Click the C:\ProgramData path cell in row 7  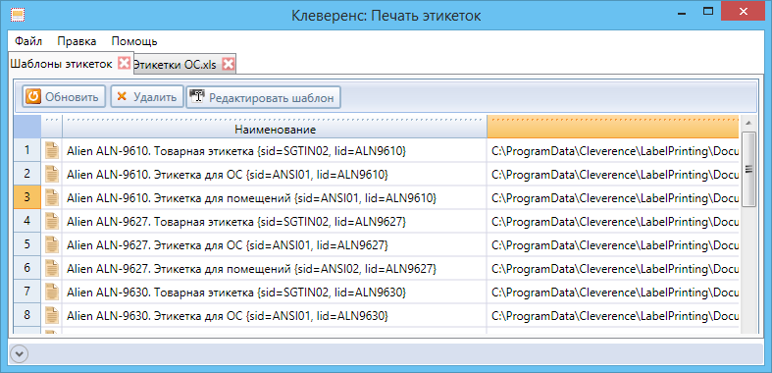click(x=613, y=293)
